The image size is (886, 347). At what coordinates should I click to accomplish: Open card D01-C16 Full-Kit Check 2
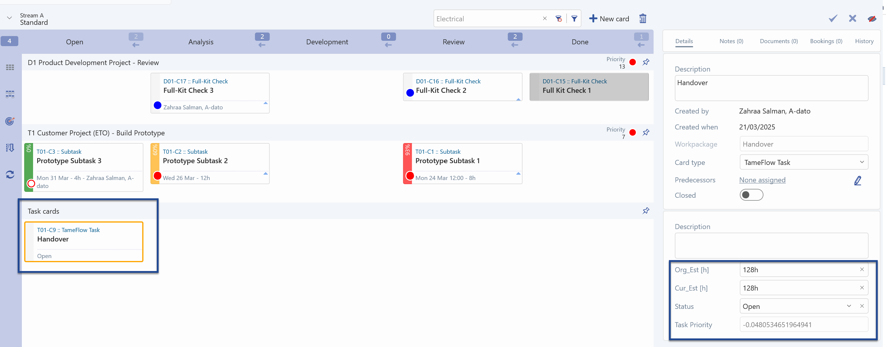462,87
